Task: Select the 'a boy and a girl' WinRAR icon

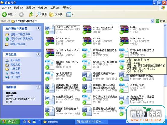Action: (87, 30)
